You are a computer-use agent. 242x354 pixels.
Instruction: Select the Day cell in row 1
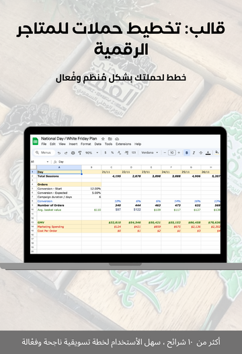click(59, 172)
